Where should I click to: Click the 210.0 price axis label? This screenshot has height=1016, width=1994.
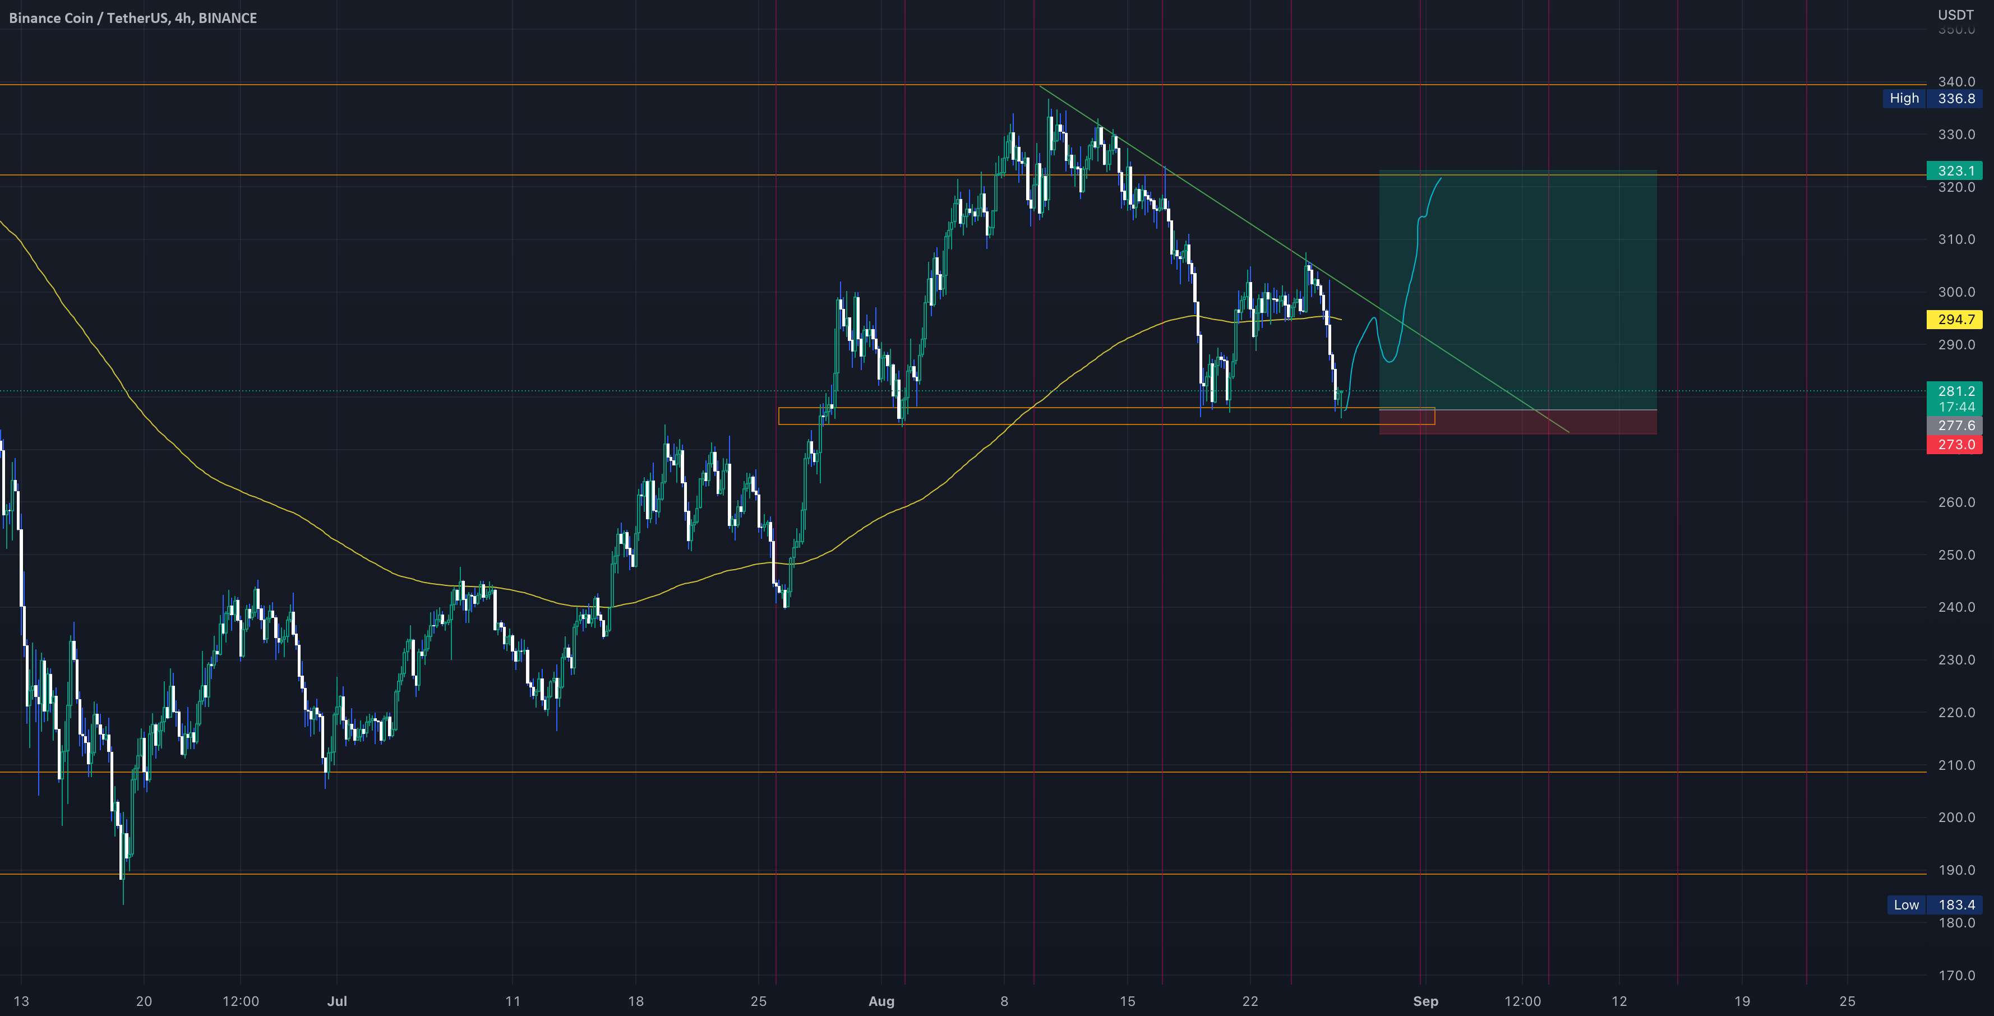click(1956, 765)
